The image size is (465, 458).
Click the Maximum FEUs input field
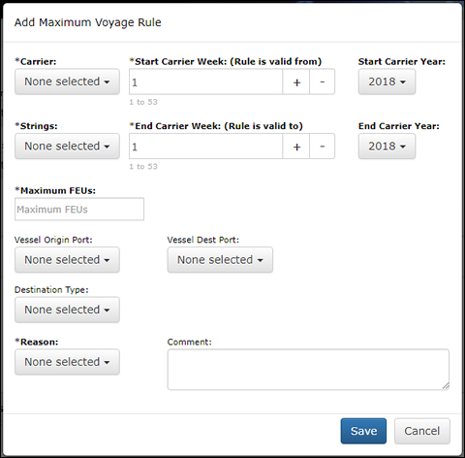pos(79,210)
